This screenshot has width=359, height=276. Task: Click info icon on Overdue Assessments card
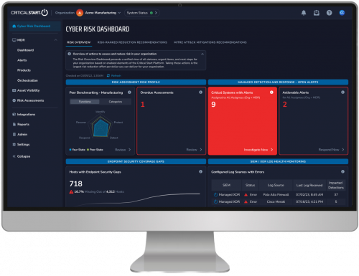pyautogui.click(x=200, y=92)
